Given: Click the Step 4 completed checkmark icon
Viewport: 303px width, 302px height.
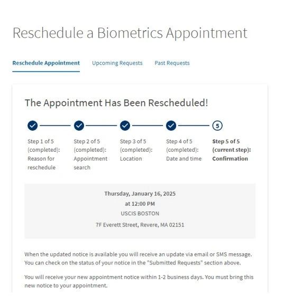Looking at the screenshot, I should coord(171,125).
